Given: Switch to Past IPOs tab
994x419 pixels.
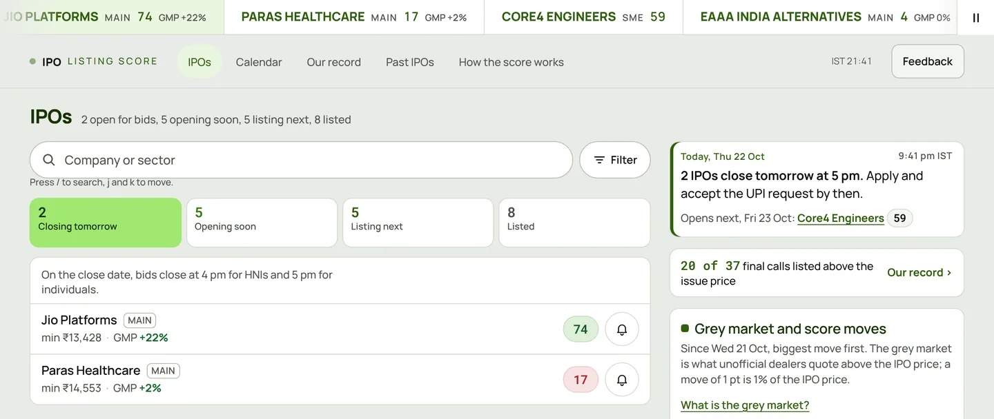Looking at the screenshot, I should coord(410,62).
